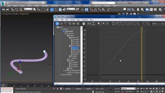This screenshot has height=93, width=165.
Task: Click the yellow time slider in Curve Editor
Action: 142,54
